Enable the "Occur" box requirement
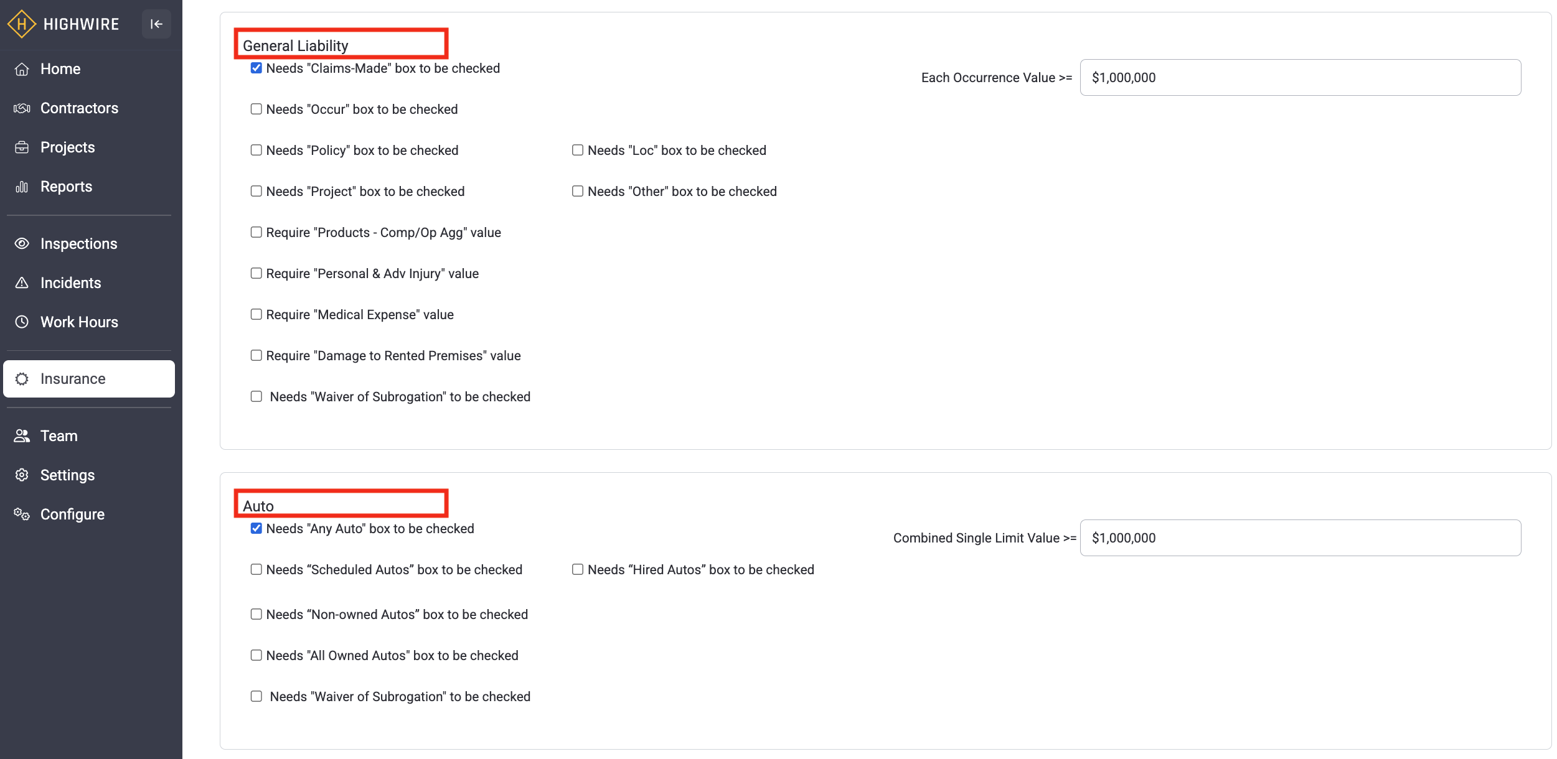Viewport: 1557px width, 759px height. pos(256,109)
